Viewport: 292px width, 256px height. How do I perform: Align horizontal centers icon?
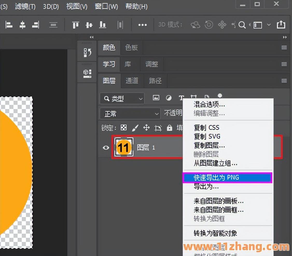22,25
